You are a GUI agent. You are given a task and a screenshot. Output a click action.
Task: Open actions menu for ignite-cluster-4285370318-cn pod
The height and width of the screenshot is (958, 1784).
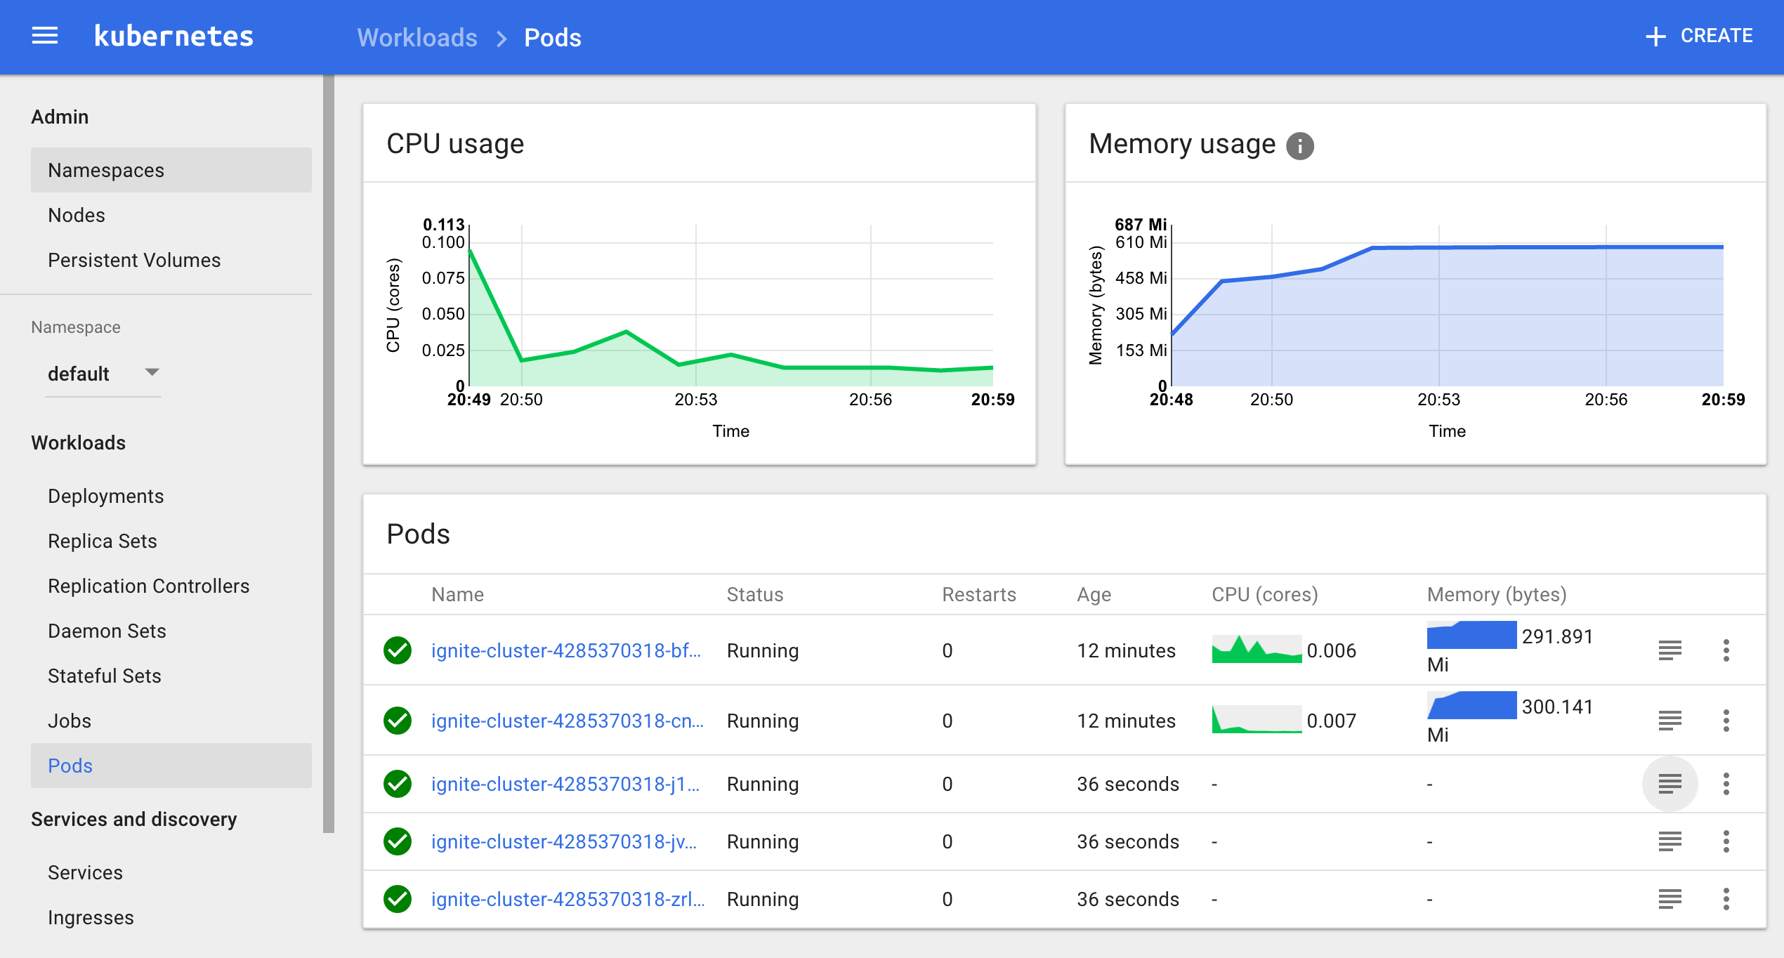pyautogui.click(x=1726, y=721)
